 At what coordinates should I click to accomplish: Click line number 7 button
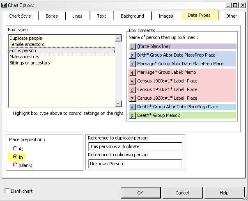coord(132,98)
